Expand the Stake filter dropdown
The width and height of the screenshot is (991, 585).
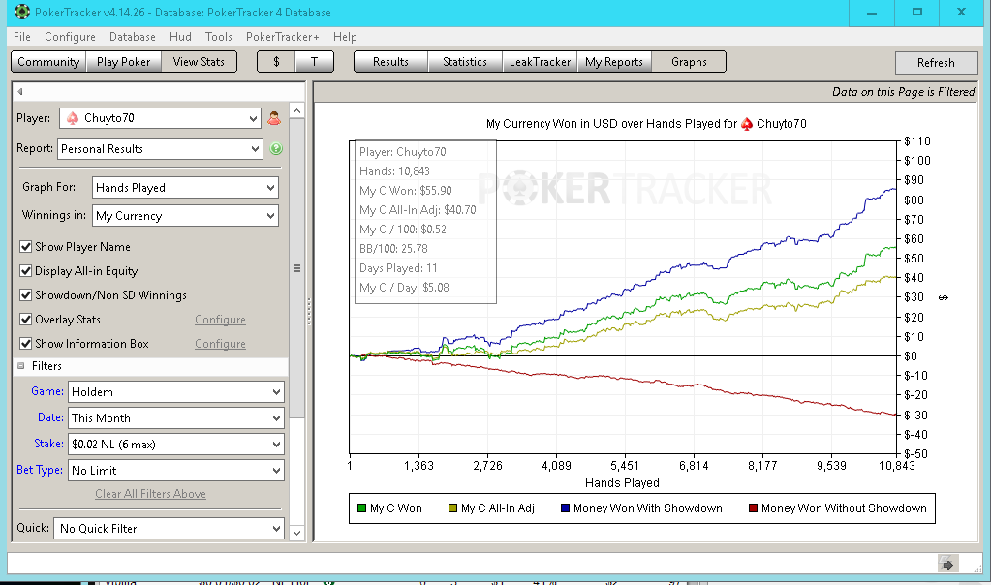(176, 445)
